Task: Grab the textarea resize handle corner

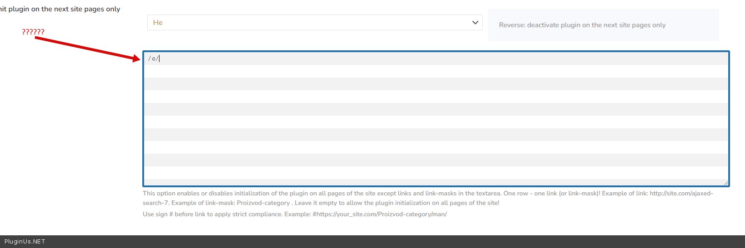Action: pos(726,183)
